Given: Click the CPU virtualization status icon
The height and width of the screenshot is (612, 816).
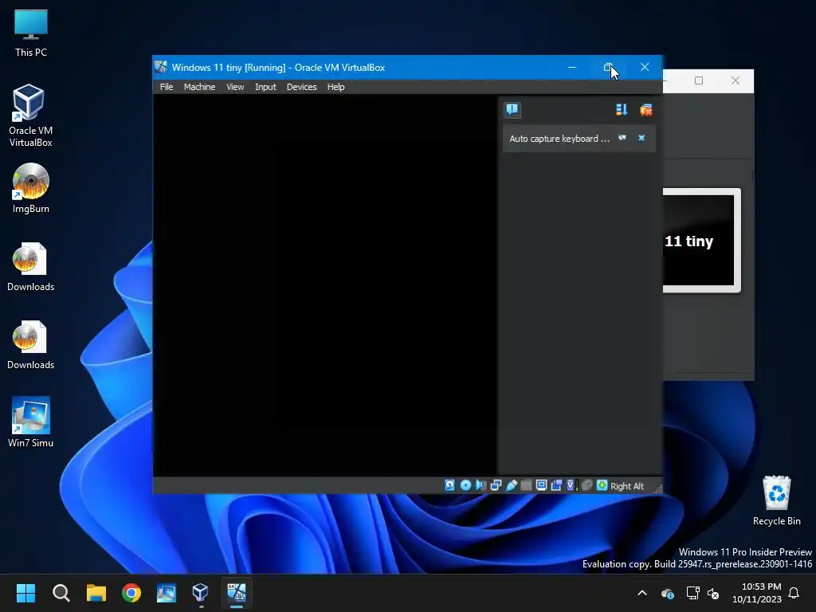Looking at the screenshot, I should click(571, 485).
